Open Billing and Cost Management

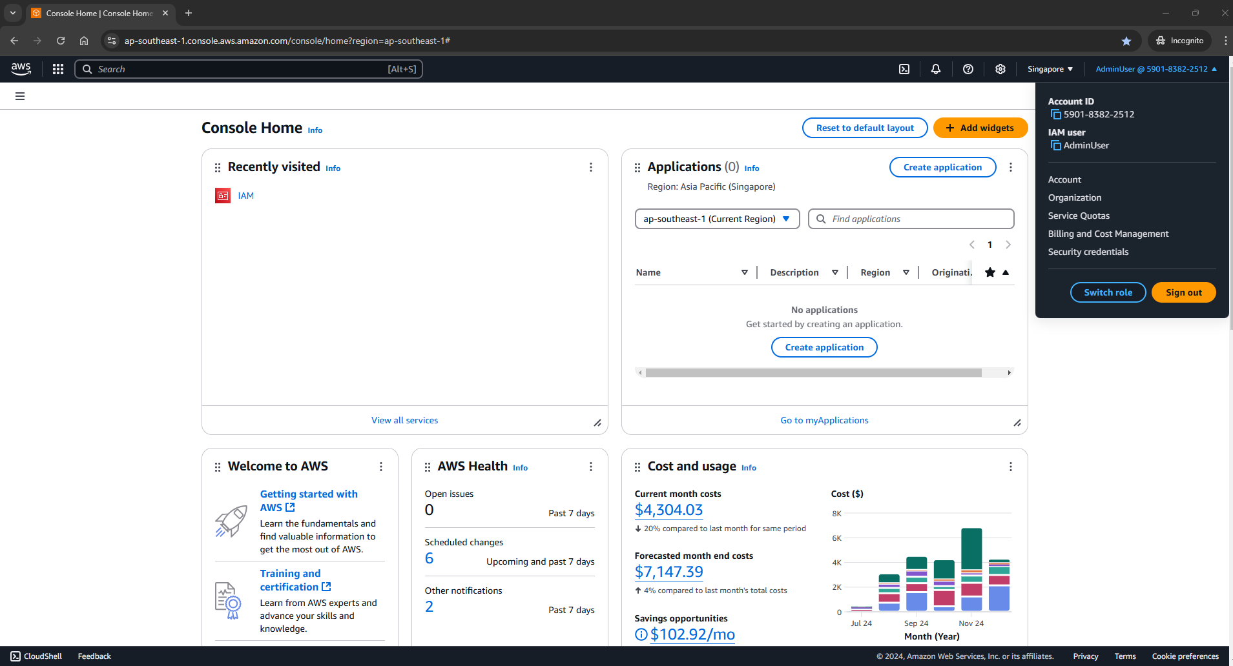click(1108, 234)
